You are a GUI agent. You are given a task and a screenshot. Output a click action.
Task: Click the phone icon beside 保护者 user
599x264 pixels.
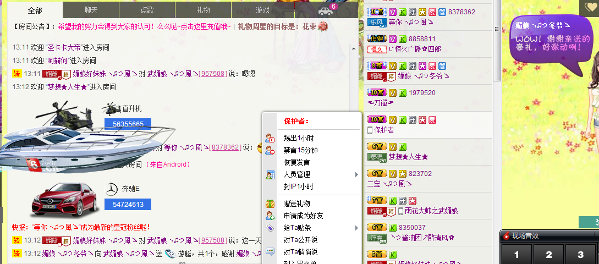pyautogui.click(x=370, y=130)
